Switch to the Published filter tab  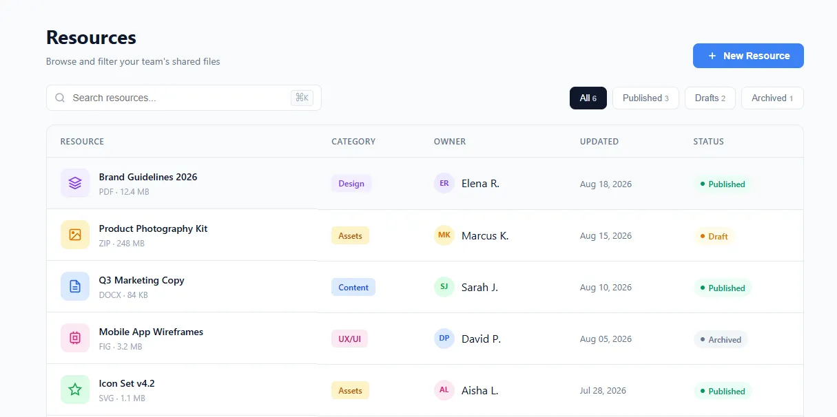(645, 98)
